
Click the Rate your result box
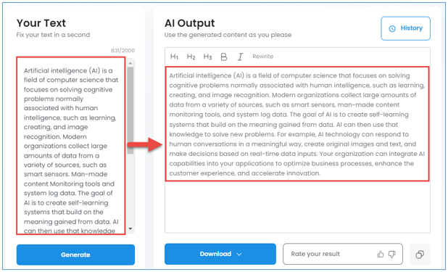[343, 254]
